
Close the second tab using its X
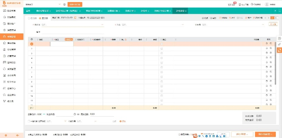point(50,11)
